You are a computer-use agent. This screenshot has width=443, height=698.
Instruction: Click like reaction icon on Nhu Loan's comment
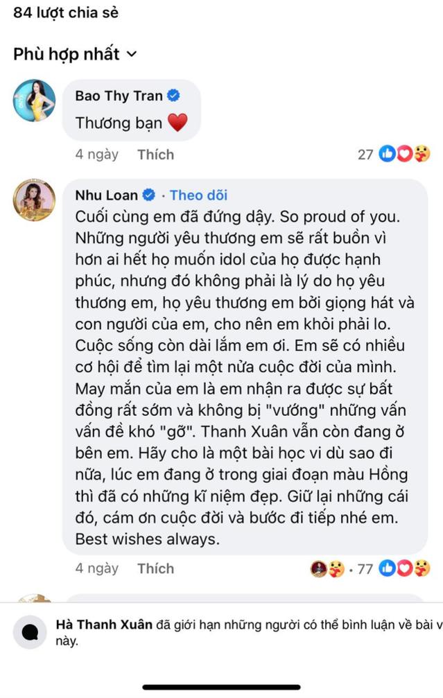[387, 568]
